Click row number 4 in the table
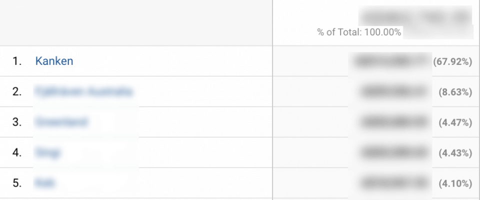The image size is (480, 200). 17,153
